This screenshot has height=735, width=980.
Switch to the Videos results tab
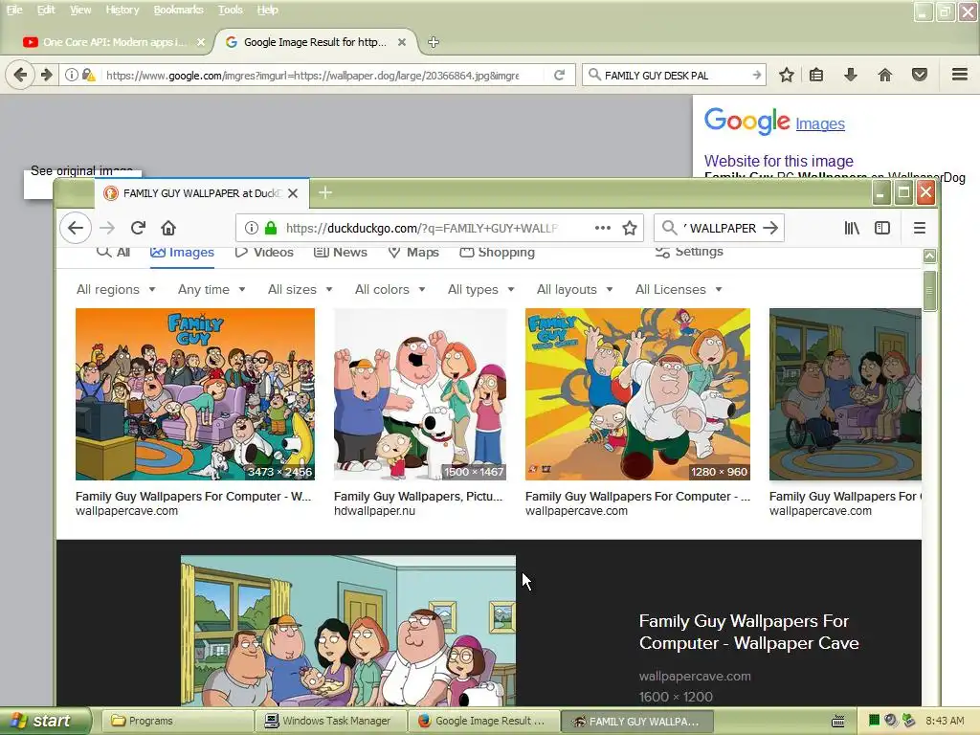click(264, 252)
